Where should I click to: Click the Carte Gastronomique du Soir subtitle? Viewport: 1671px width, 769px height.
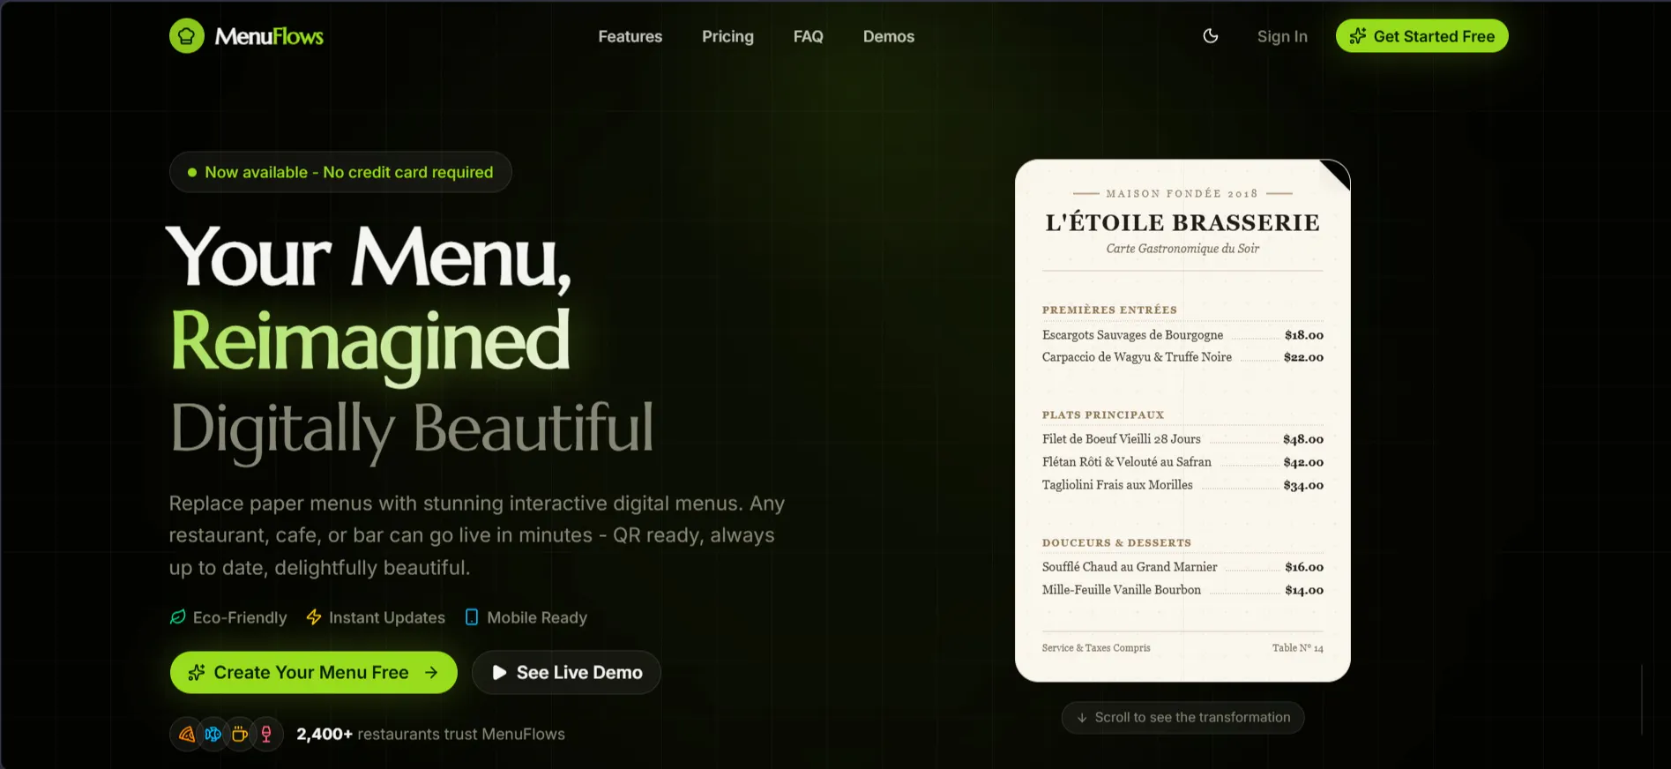tap(1182, 249)
